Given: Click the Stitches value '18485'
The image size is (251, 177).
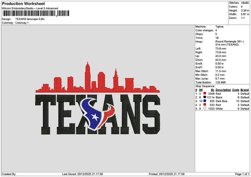Looking at the screenshot, I should click(245, 3).
